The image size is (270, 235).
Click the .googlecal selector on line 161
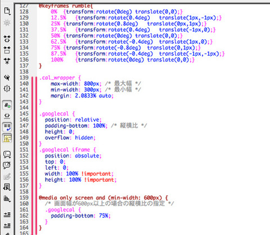click(x=63, y=210)
